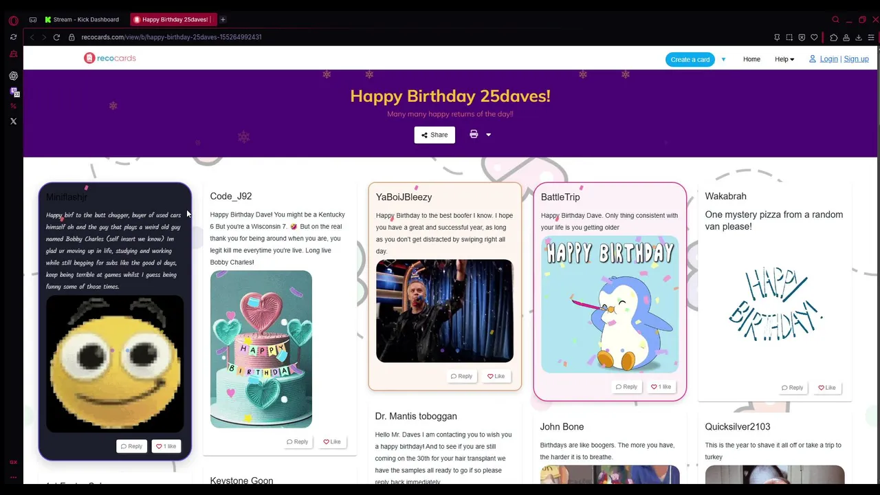The image size is (880, 495).
Task: Like Wakabrah's message
Action: [827, 387]
